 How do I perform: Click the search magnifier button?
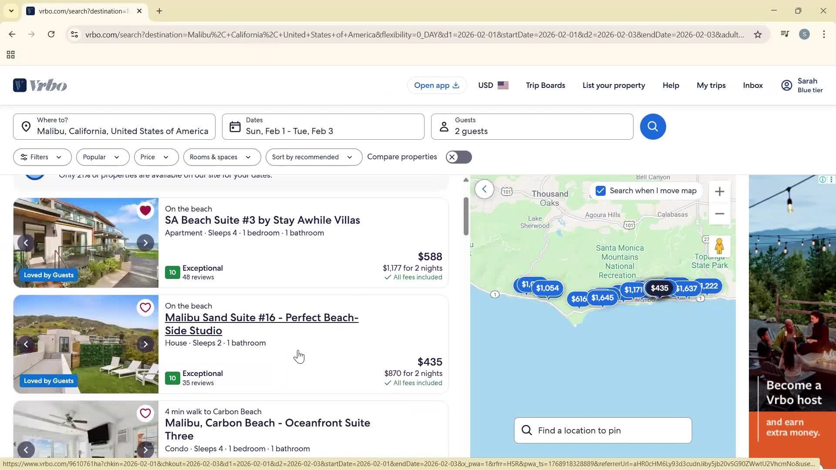[652, 127]
